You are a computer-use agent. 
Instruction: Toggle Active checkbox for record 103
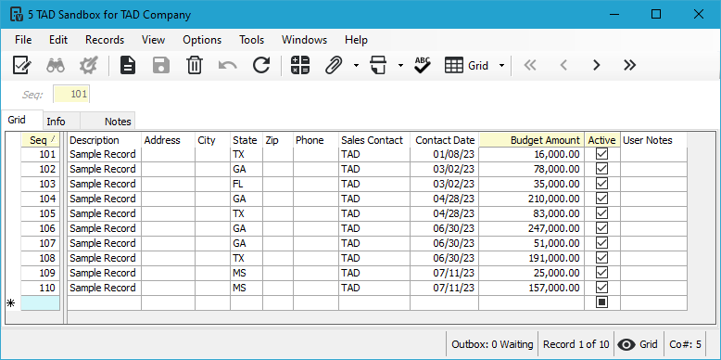point(601,183)
